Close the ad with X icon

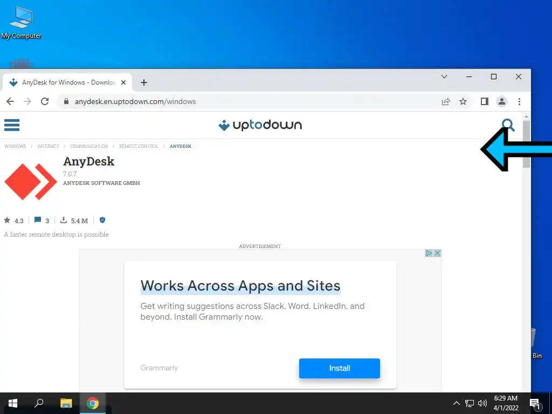pos(437,253)
